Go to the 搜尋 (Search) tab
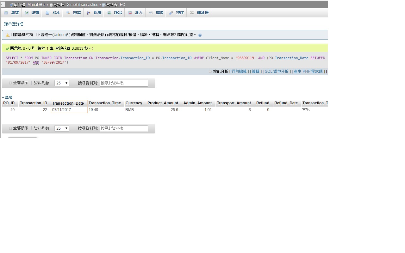The image size is (405, 253). pos(73,13)
